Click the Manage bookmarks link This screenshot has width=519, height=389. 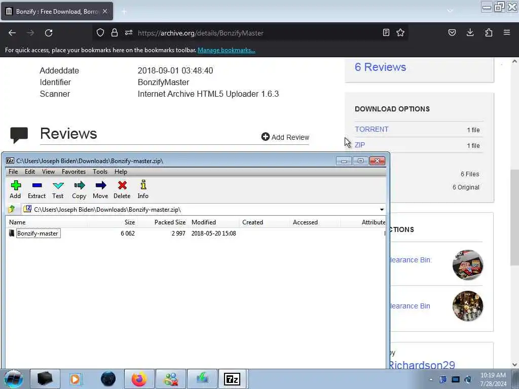point(227,50)
